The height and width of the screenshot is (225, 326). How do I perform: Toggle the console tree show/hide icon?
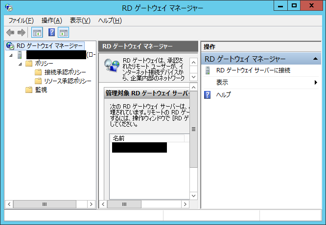37,32
